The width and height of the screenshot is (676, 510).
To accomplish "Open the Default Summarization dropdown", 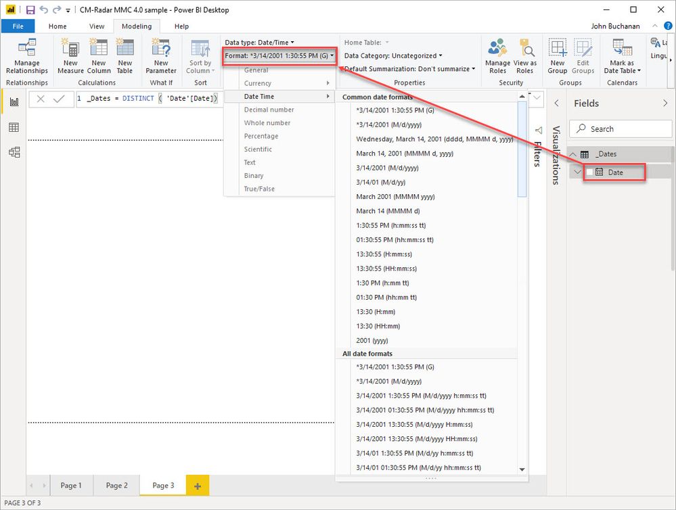I will coord(409,69).
